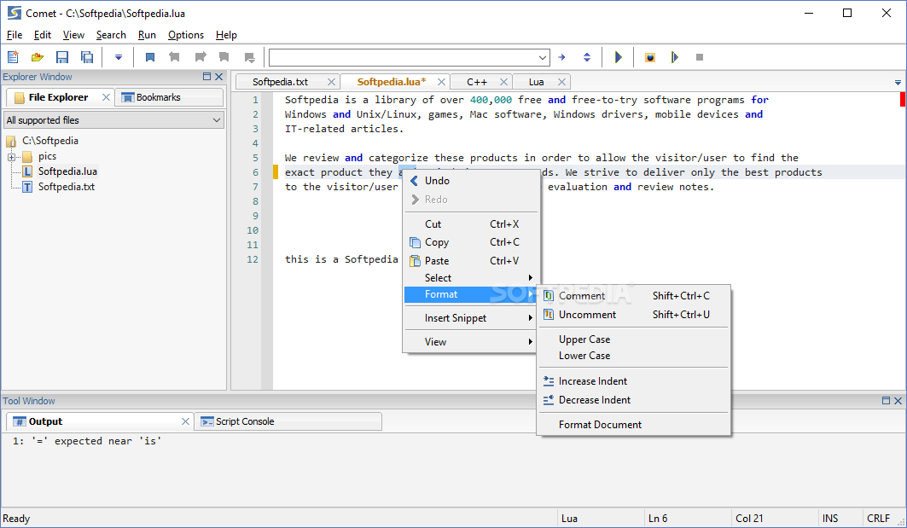
Task: Close the Softpedia.txt tab
Action: pyautogui.click(x=331, y=82)
